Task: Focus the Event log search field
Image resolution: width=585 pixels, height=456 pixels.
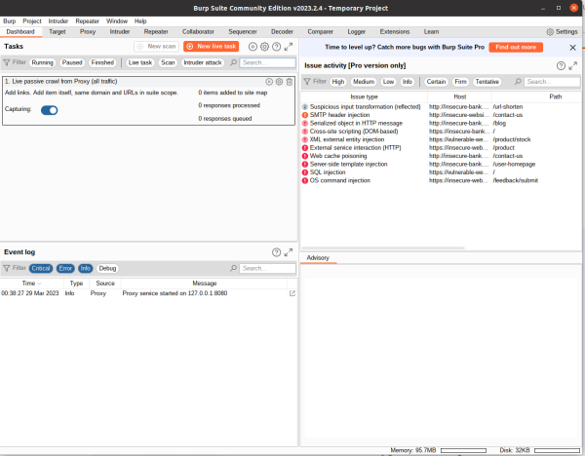Action: click(267, 269)
